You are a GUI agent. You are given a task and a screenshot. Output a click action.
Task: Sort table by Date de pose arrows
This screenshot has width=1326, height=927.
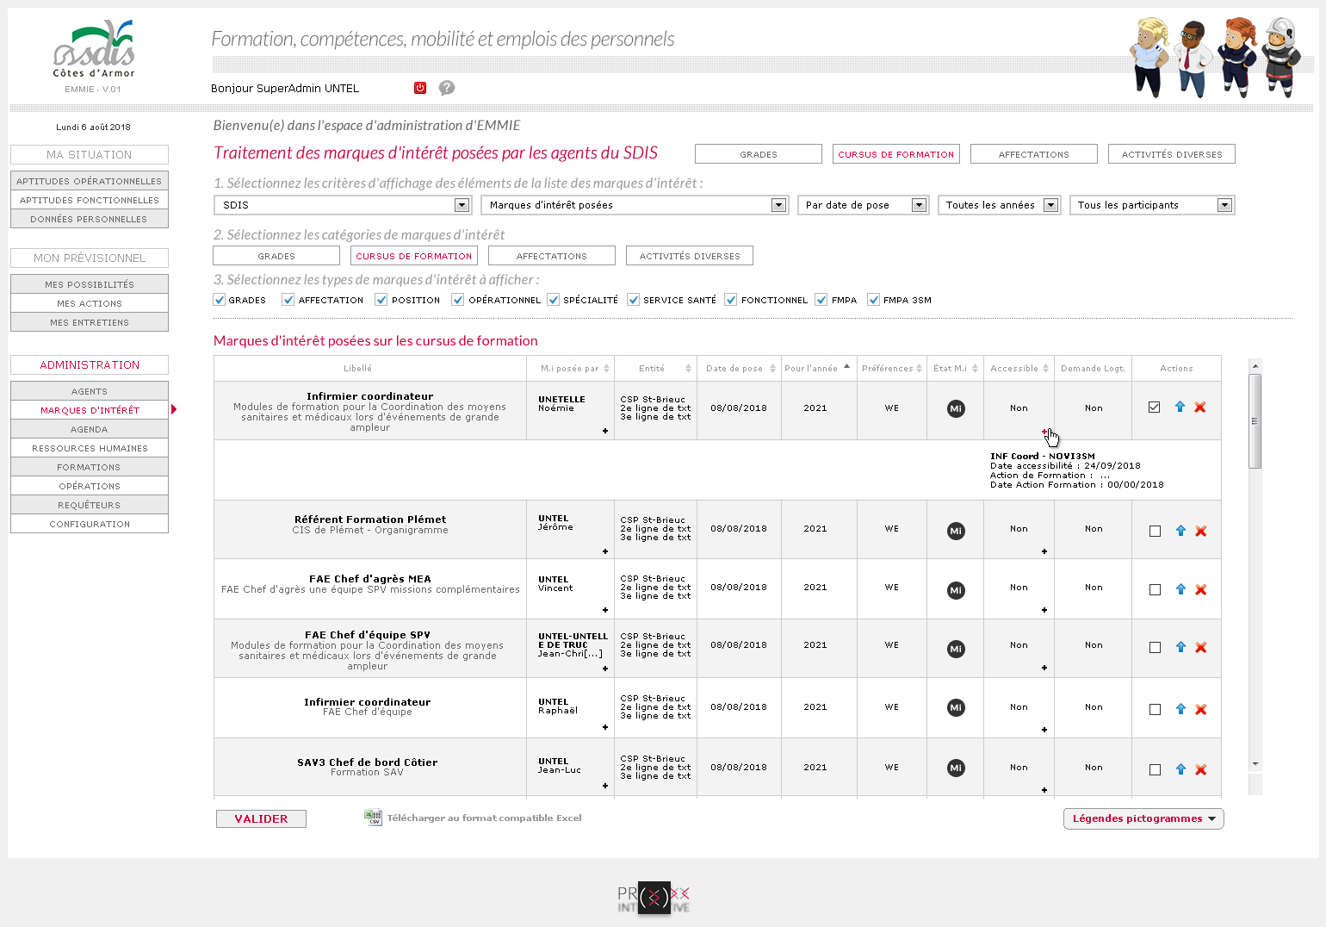(773, 368)
